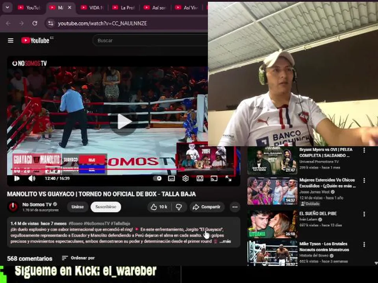
Task: Switch to the VIDA tab
Action: pos(92,8)
